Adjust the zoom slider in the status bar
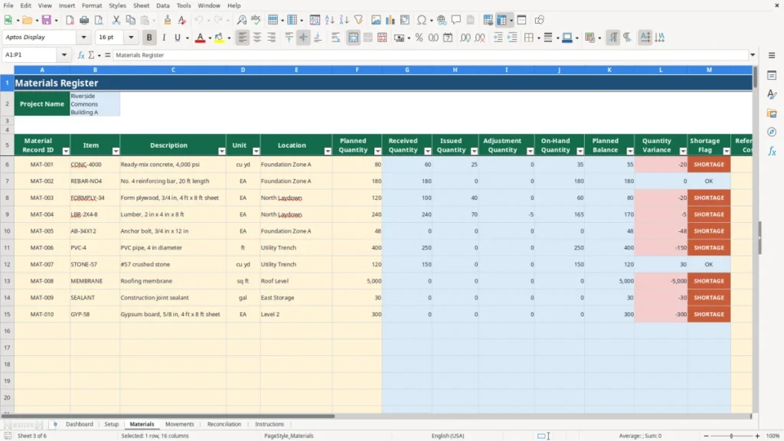Screen dimensions: 784x441 click(731, 436)
